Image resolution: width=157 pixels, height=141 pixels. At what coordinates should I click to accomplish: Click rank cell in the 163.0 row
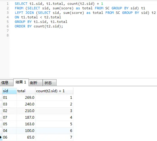(x=54, y=124)
